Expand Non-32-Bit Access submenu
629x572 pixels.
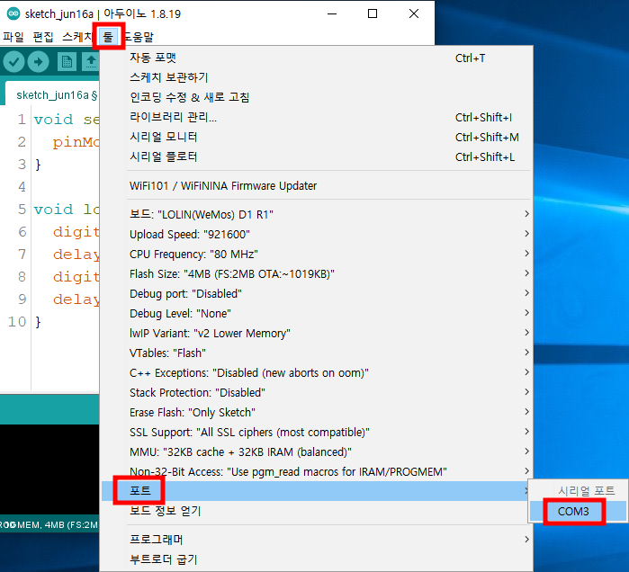click(316, 472)
